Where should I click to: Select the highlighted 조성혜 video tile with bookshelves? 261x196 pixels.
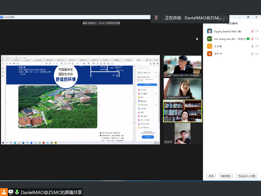182,111
